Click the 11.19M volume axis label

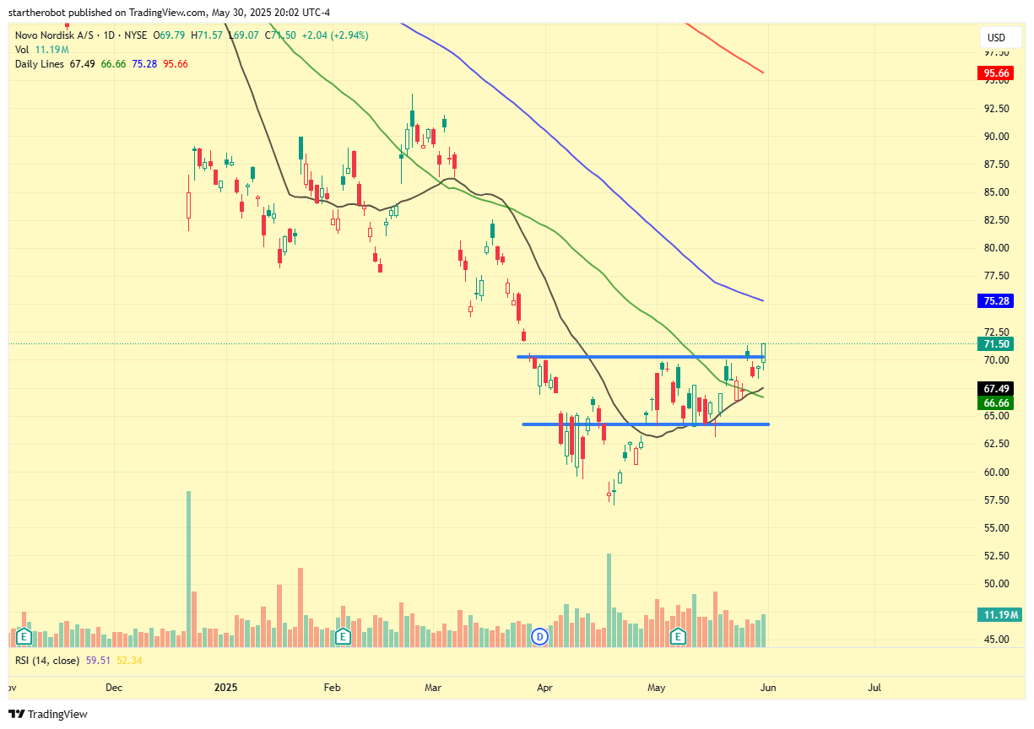[x=1000, y=614]
